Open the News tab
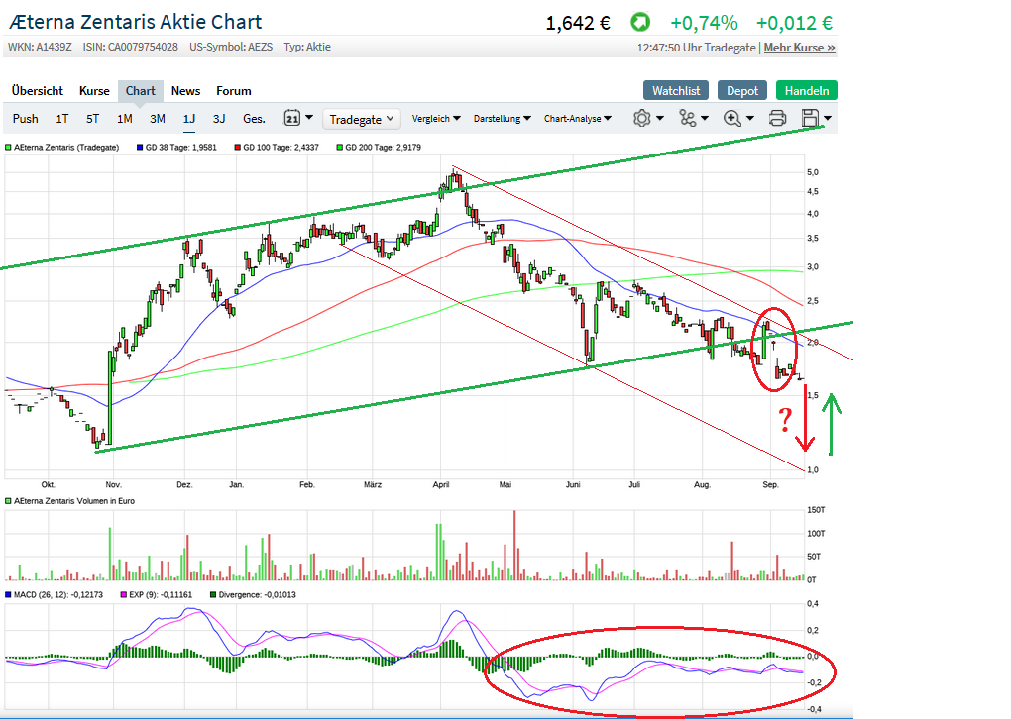The image size is (1011, 719). [185, 91]
